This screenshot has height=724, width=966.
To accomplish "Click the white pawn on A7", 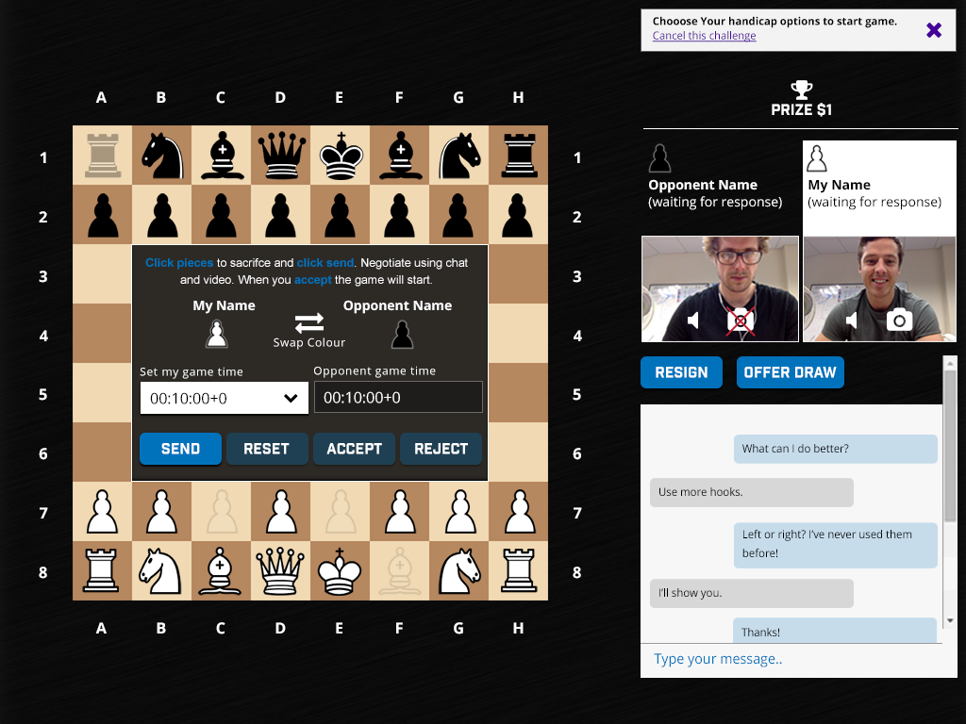I will coord(102,512).
